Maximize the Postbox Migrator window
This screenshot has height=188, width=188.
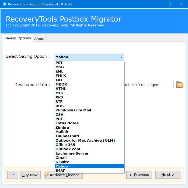pyautogui.click(x=169, y=4)
